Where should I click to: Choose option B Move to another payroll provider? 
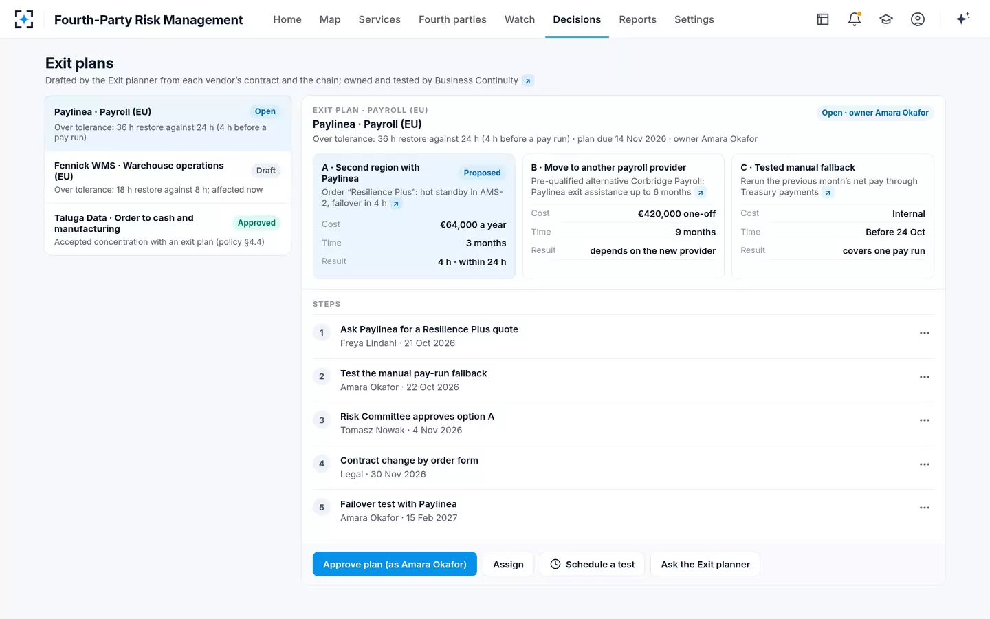point(624,216)
